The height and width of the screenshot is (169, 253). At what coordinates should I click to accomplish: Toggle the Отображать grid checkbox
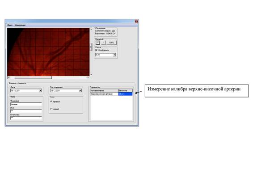97,50
